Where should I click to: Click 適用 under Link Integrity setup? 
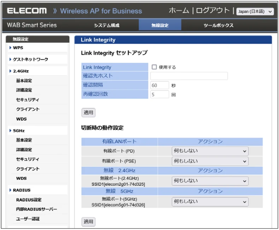pyautogui.click(x=88, y=112)
